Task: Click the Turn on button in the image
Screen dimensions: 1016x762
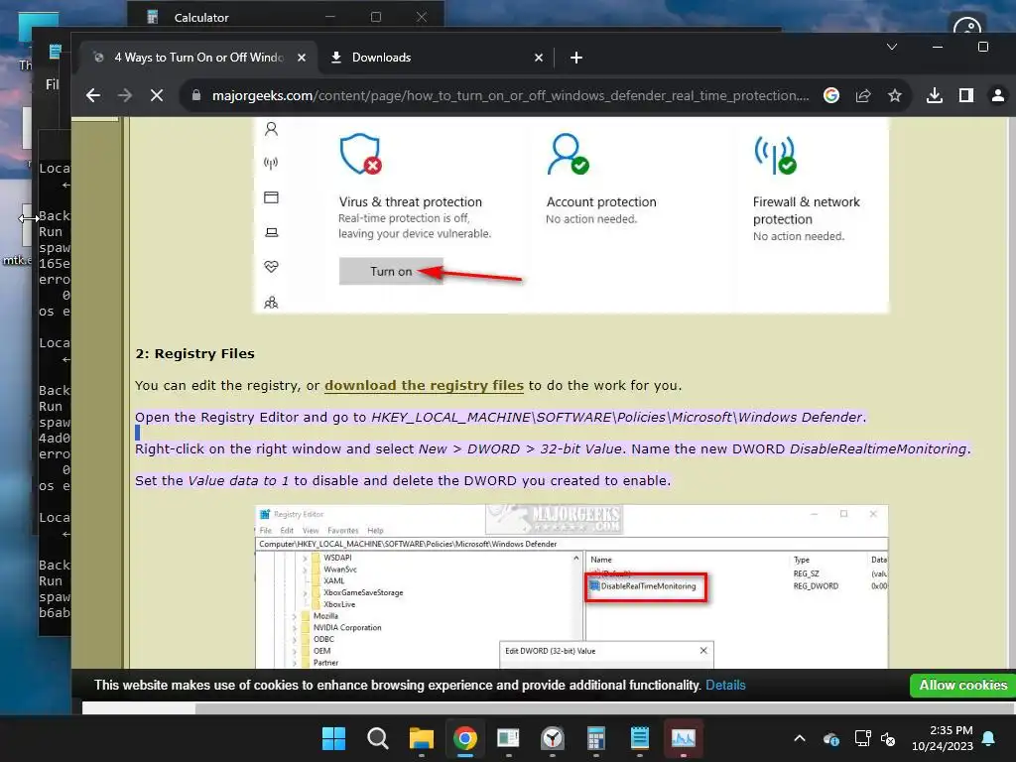Action: (x=391, y=272)
